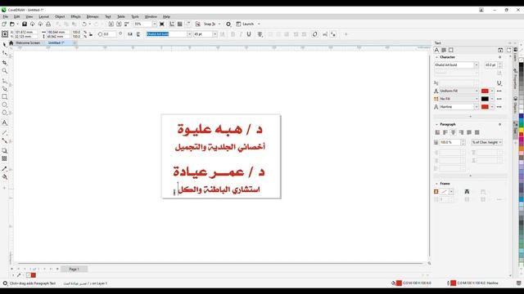The image size is (524, 294).
Task: Open the Uniform Fill type dropdown
Action: [477, 91]
